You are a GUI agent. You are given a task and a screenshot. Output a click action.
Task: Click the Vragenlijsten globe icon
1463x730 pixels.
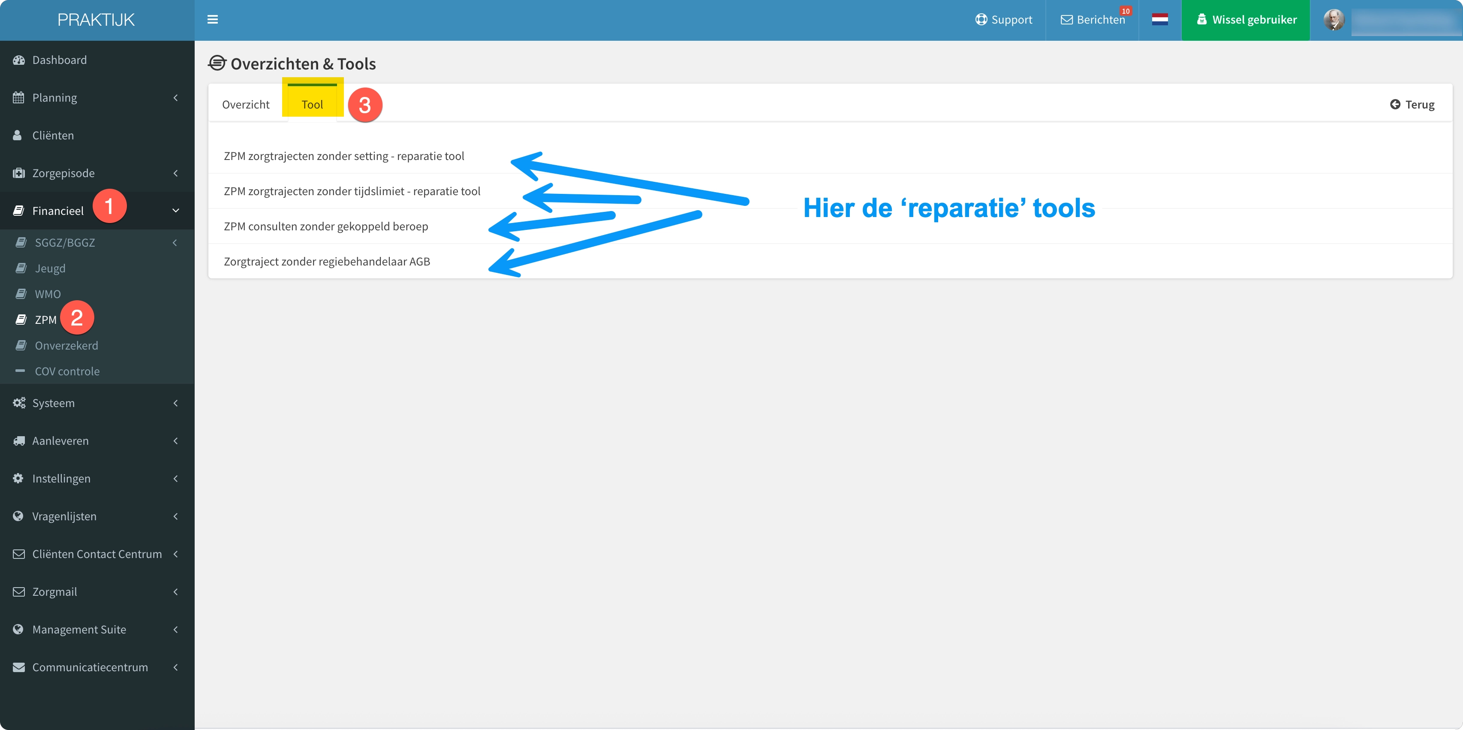(18, 516)
